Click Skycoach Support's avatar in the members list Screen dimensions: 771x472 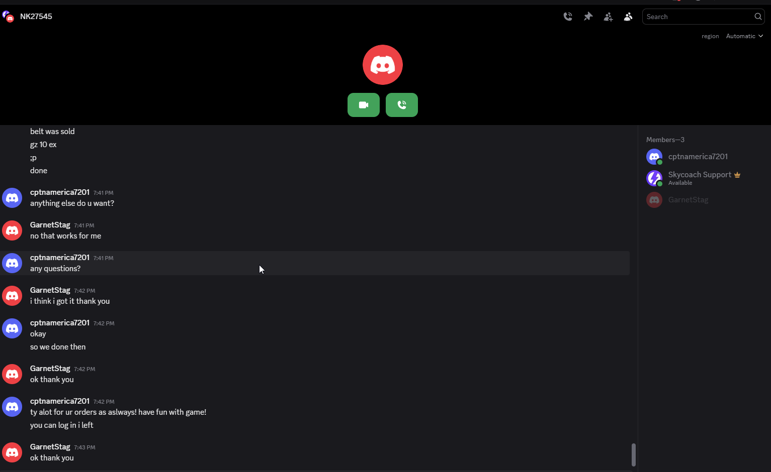click(x=654, y=178)
